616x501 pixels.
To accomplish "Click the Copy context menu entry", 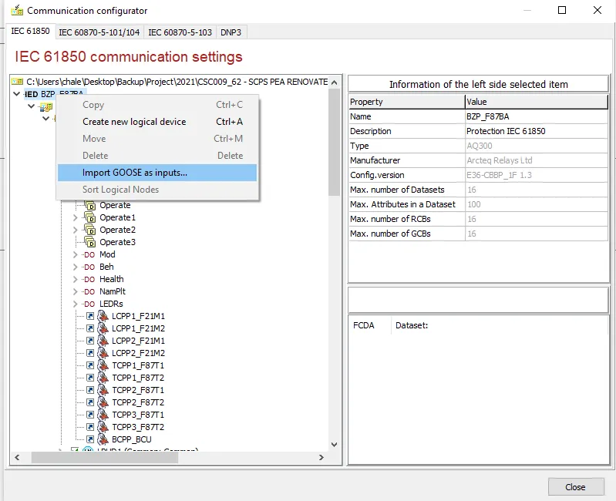I will (157, 105).
